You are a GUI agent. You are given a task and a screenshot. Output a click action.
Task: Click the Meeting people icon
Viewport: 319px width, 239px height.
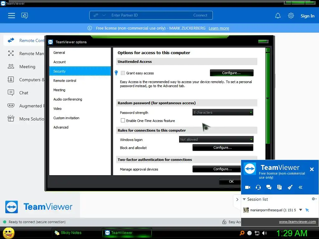click(x=11, y=66)
